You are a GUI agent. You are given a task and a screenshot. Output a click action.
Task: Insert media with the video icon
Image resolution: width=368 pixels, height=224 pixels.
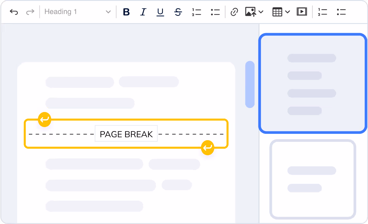[x=302, y=12]
